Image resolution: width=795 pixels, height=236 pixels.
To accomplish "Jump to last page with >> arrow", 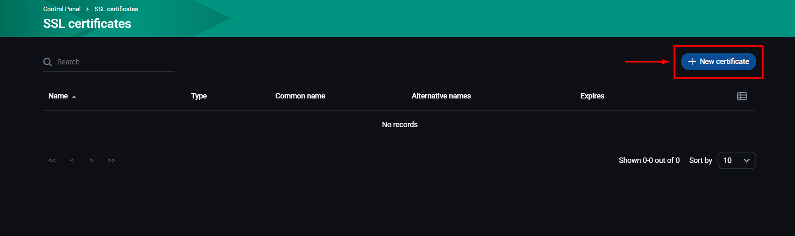I will (x=111, y=160).
